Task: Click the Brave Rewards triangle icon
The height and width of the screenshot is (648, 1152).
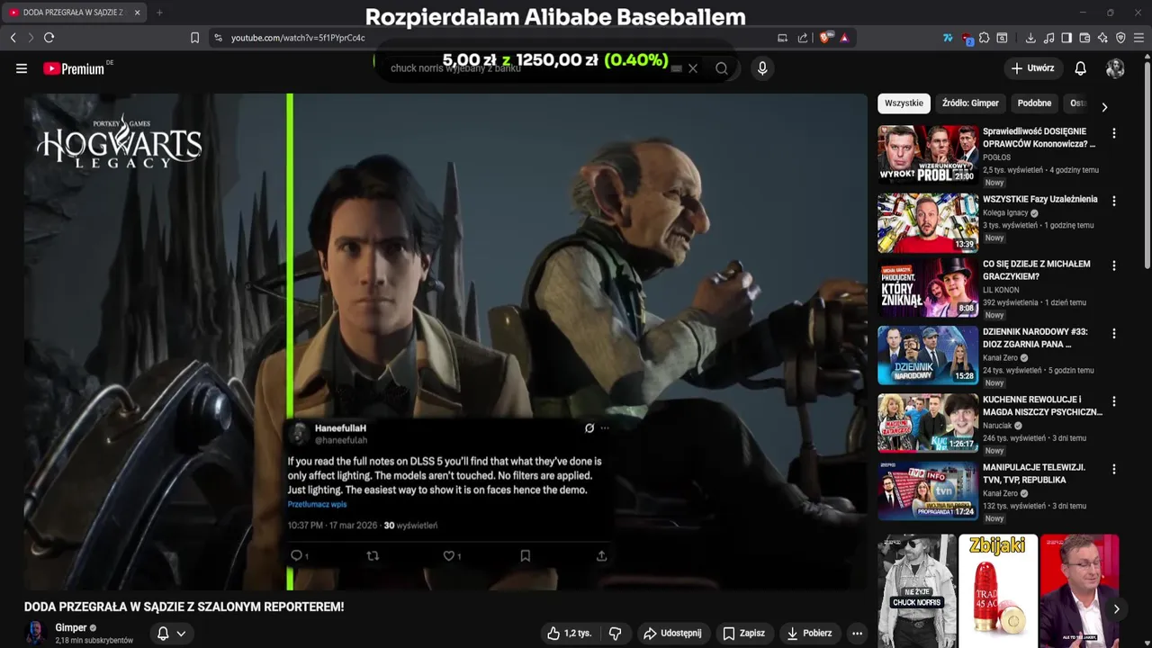Action: pyautogui.click(x=844, y=38)
